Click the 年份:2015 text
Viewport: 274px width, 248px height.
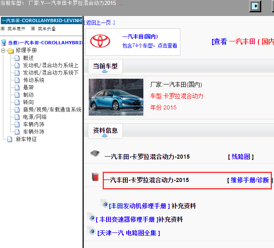coord(163,107)
